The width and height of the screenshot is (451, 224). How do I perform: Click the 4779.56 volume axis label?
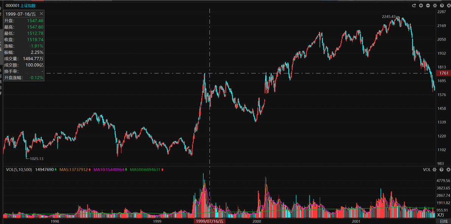click(443, 181)
